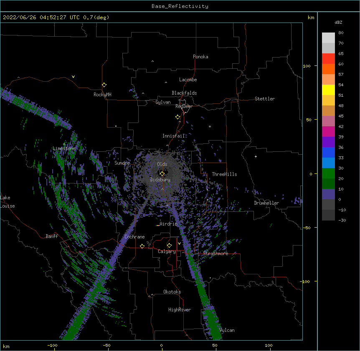
Task: Click the white asterisk marker east of Innisfail
Action: [x=210, y=126]
